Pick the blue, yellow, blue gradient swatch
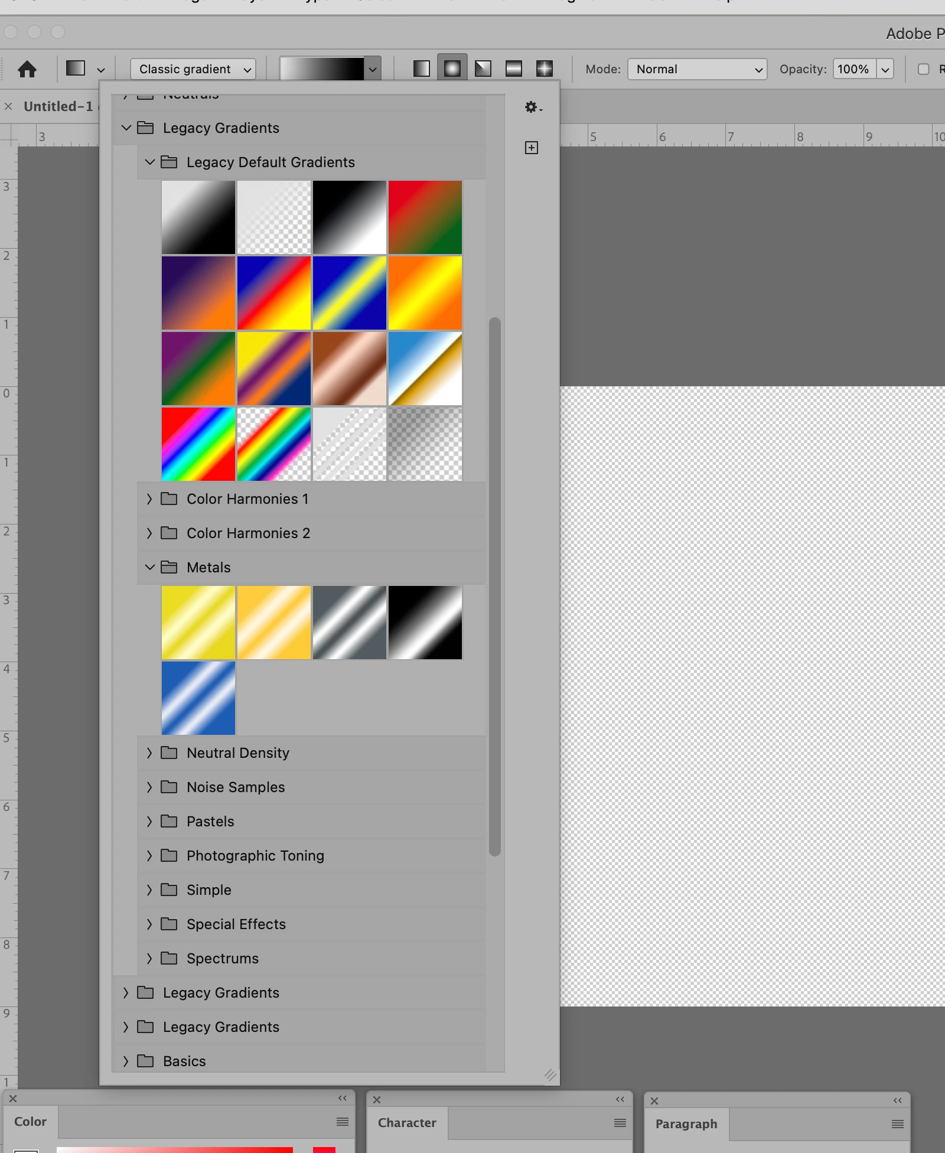Screen dimensions: 945x1153 point(350,293)
